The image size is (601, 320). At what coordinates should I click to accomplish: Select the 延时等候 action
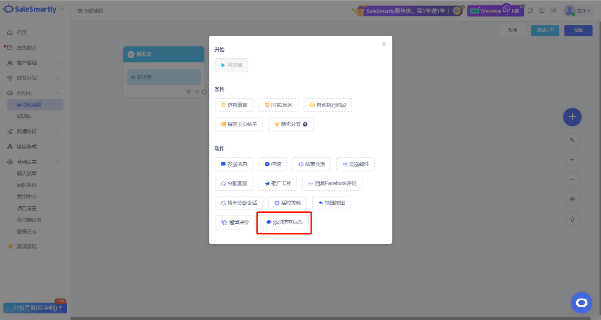tap(287, 203)
